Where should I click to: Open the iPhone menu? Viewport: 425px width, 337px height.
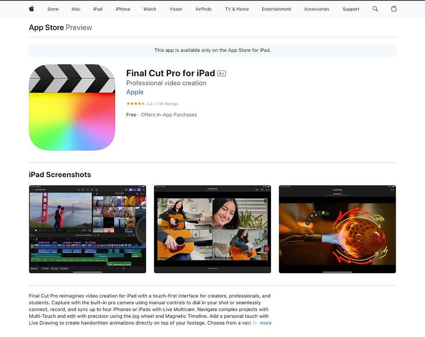pyautogui.click(x=123, y=9)
